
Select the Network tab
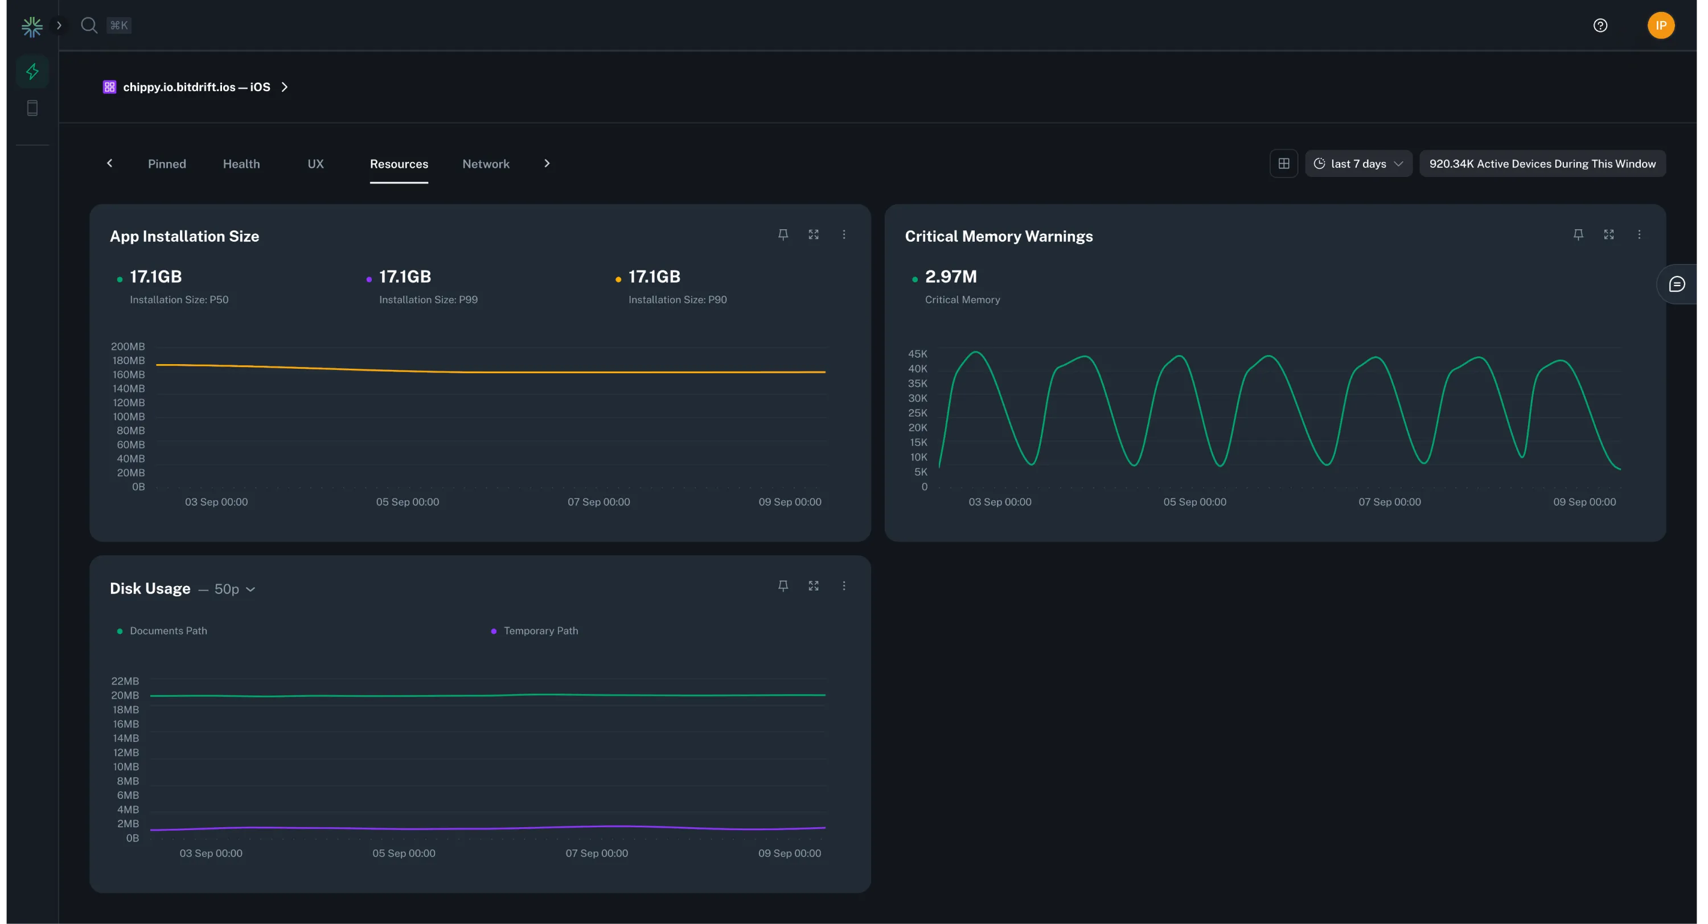486,164
